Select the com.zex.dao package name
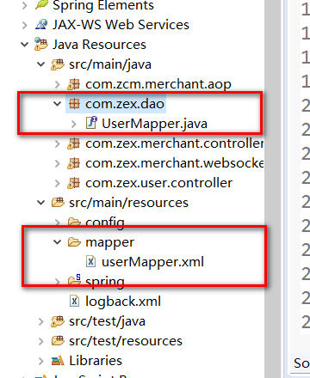Viewport: 310px width, 378px height. (125, 104)
